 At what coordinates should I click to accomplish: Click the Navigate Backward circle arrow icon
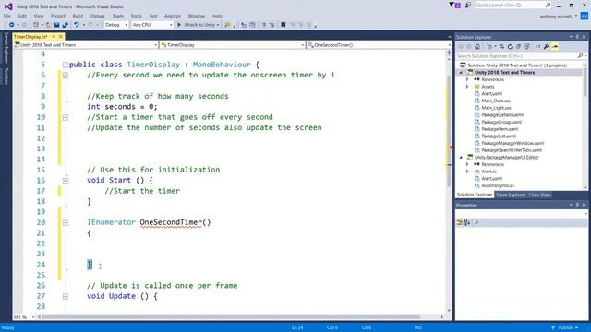pyautogui.click(x=11, y=25)
